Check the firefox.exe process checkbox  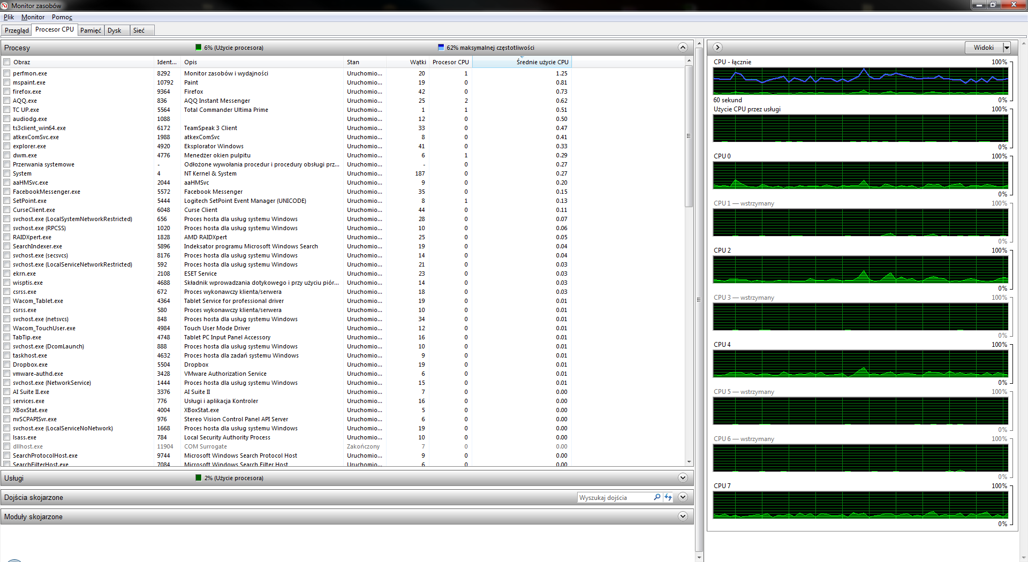[x=7, y=92]
